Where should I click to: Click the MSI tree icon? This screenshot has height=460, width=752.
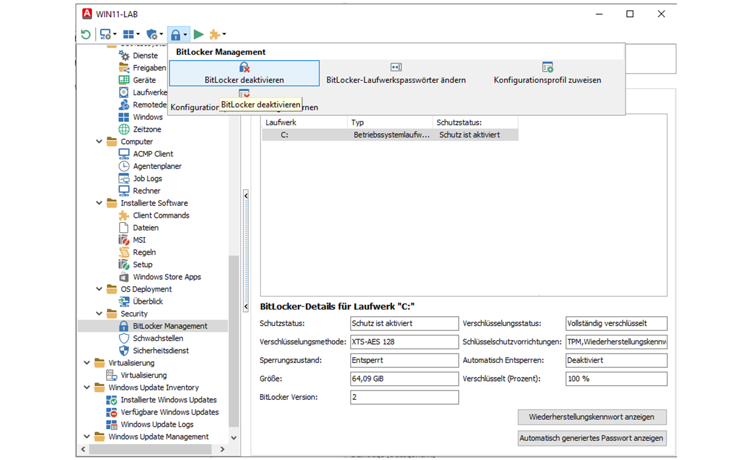point(124,240)
